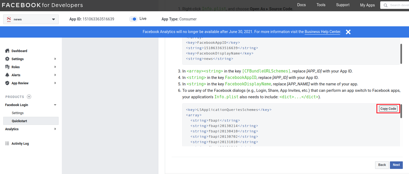
Task: Click the App Review shield icon
Action: (7, 83)
